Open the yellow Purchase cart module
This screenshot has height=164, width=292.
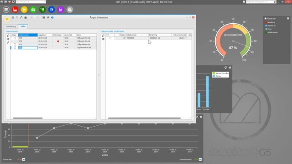point(24,10)
